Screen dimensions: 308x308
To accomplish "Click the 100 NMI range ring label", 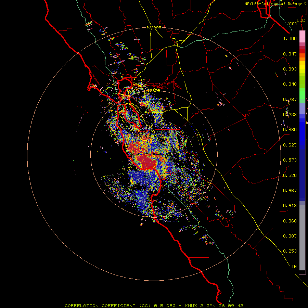I will tap(154, 27).
